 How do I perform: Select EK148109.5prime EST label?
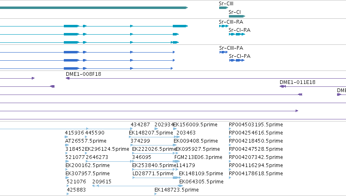tap(201, 174)
